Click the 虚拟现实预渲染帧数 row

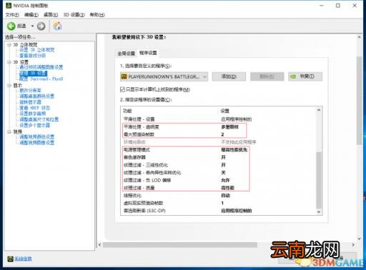(218, 203)
